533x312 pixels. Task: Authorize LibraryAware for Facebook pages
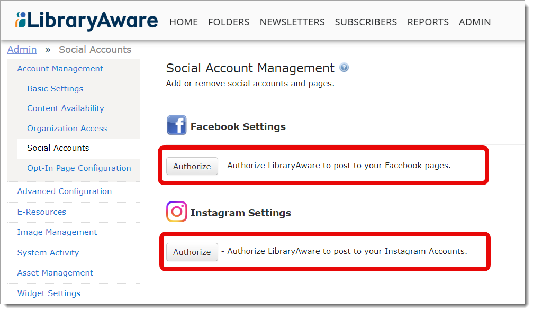[192, 166]
